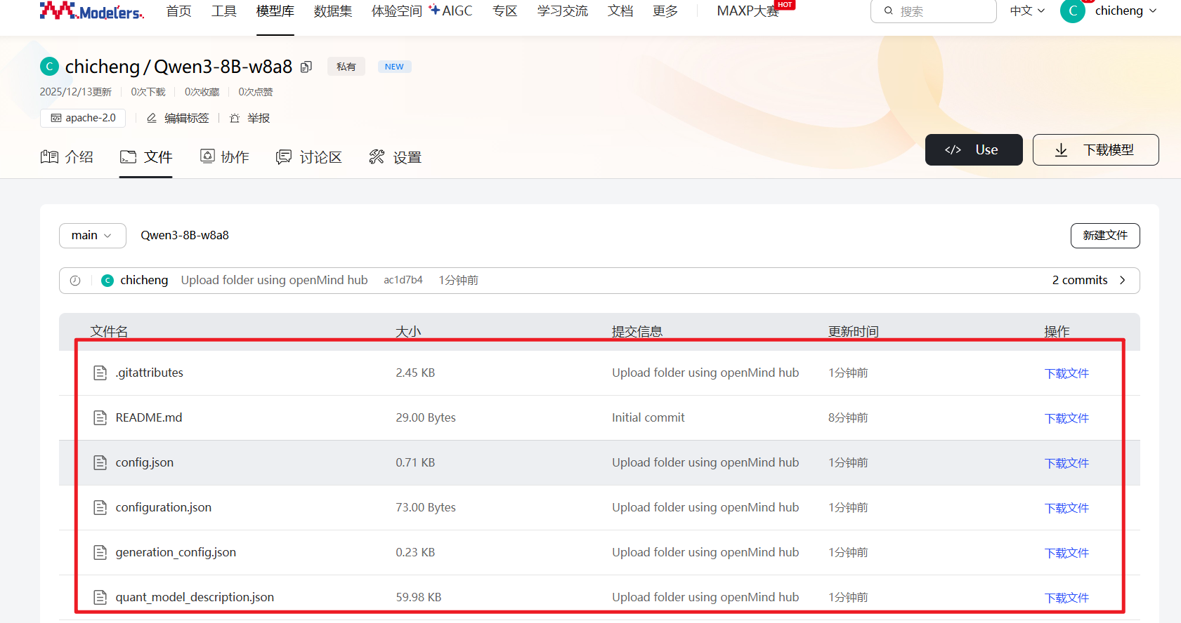Download the .gitattributes file via 下载文件

1066,373
